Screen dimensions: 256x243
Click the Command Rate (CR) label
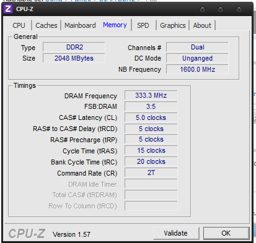click(87, 173)
